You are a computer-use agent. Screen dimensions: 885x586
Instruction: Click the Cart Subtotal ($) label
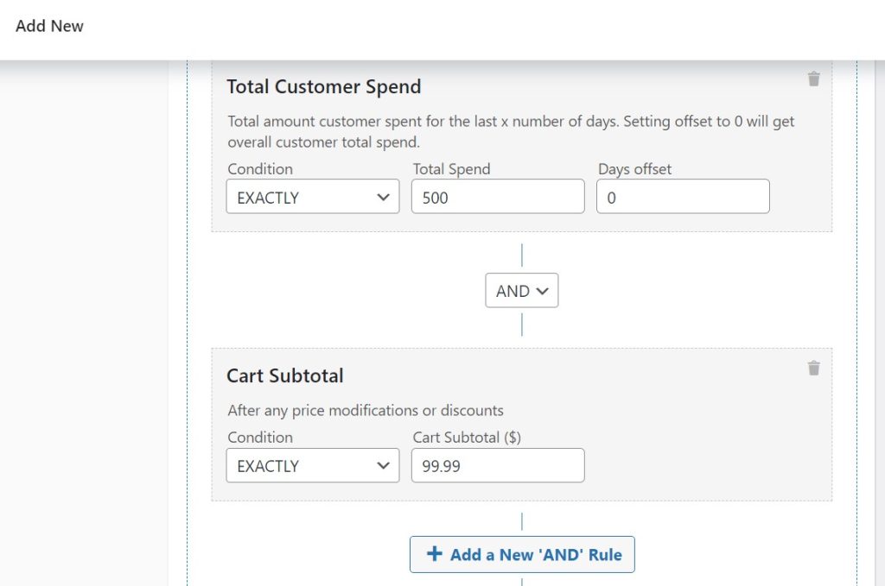pos(467,438)
